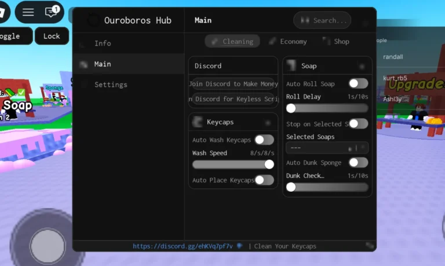
Task: Open the Info sidebar page
Action: (x=129, y=43)
